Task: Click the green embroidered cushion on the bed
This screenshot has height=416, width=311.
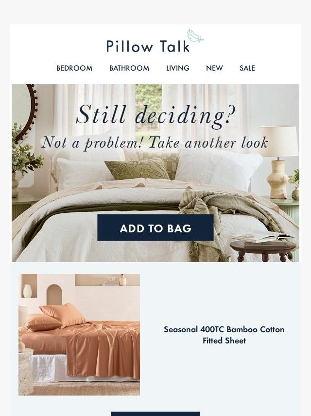Action: click(x=137, y=169)
